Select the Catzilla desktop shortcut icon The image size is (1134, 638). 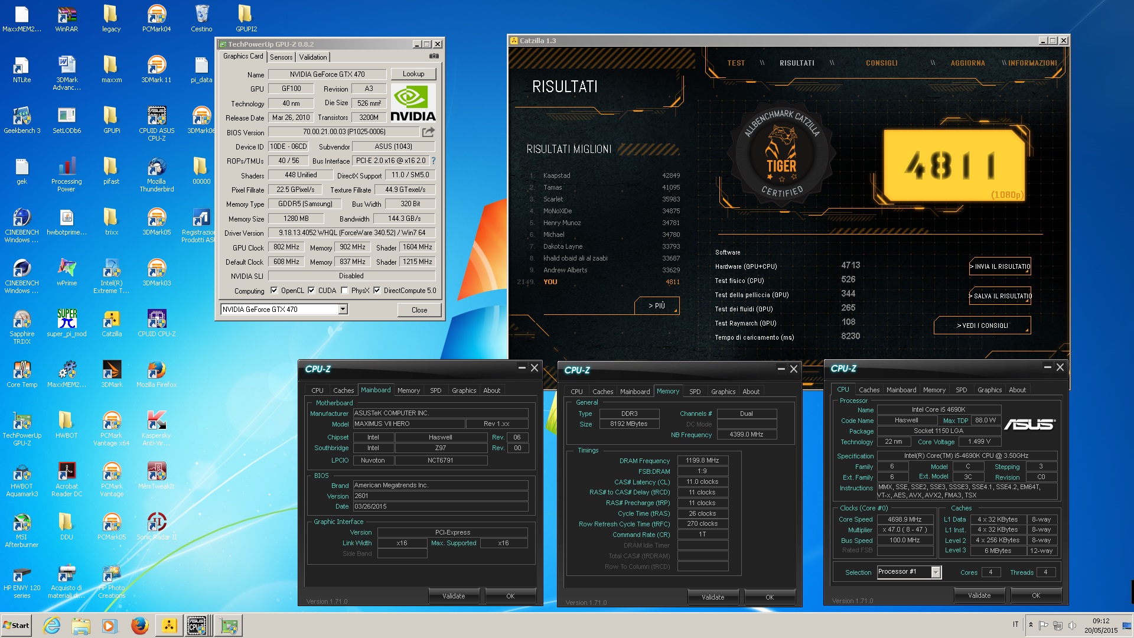[x=112, y=323]
